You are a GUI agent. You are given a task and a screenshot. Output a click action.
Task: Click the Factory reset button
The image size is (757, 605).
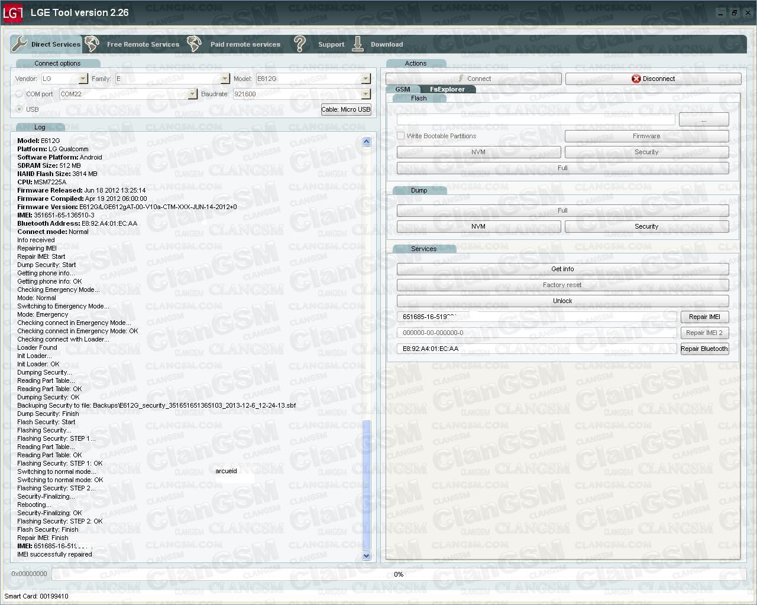[562, 285]
